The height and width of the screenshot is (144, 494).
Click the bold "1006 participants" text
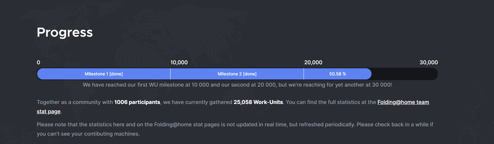click(x=137, y=102)
